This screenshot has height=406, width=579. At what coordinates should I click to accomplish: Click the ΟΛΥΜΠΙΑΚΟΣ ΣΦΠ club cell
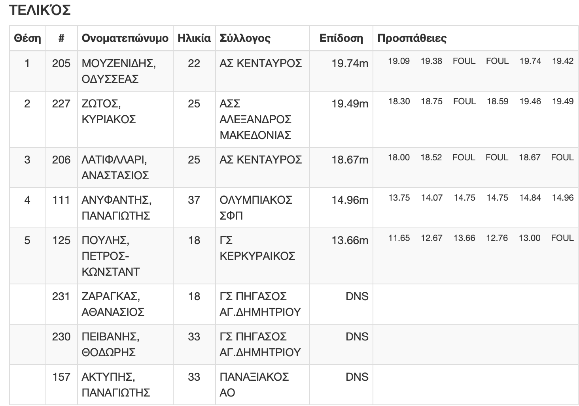click(255, 208)
